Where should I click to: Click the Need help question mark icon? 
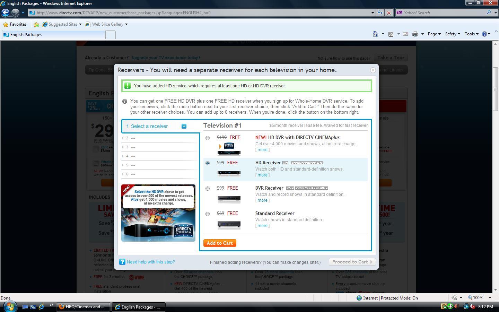pyautogui.click(x=122, y=262)
